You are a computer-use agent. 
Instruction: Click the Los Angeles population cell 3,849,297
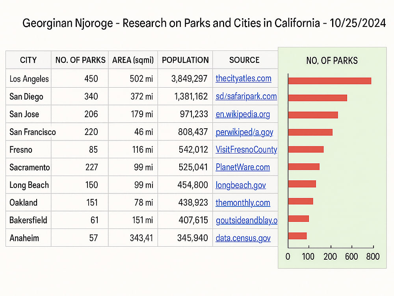(189, 79)
